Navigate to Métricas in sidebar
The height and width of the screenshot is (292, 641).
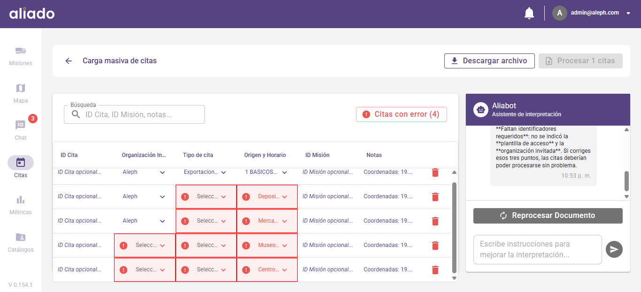(x=21, y=205)
